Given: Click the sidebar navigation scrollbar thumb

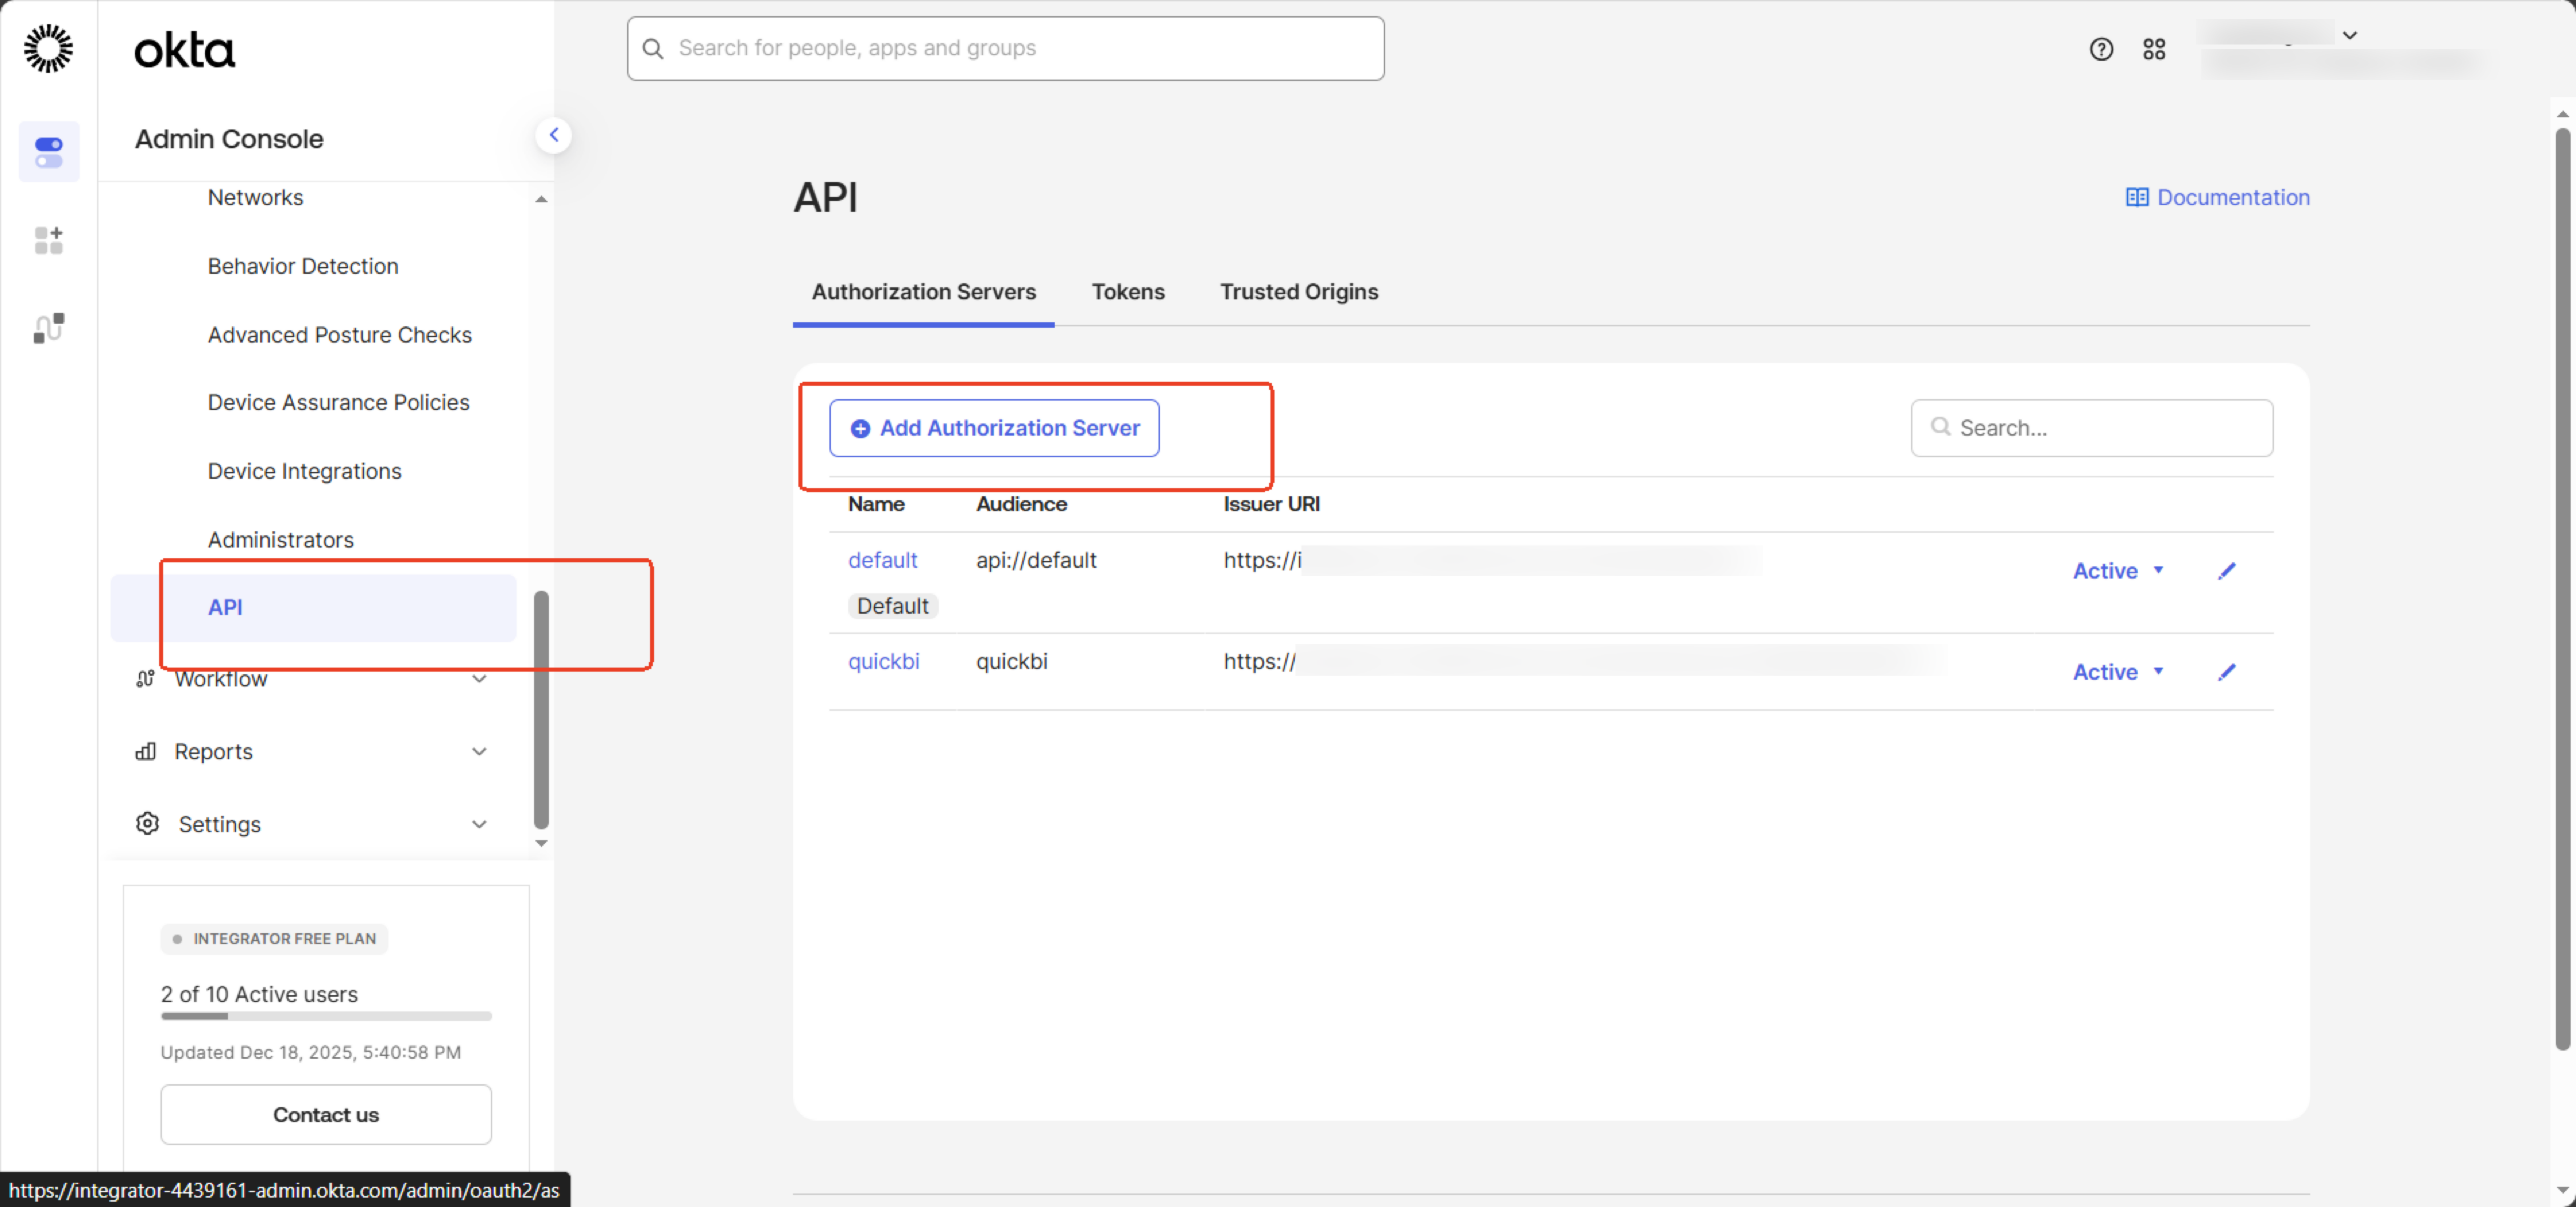Looking at the screenshot, I should [541, 710].
